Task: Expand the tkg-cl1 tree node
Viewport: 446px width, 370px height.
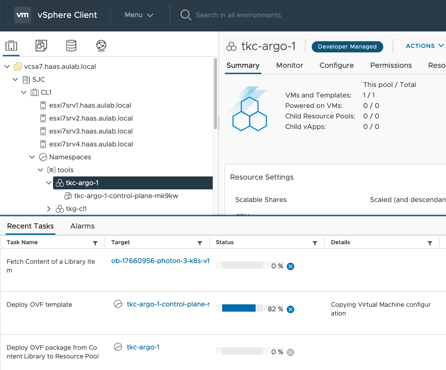Action: (48, 209)
